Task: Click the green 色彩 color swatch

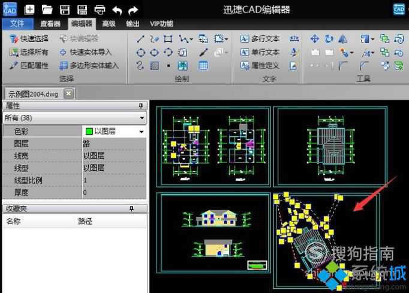Action: click(89, 132)
